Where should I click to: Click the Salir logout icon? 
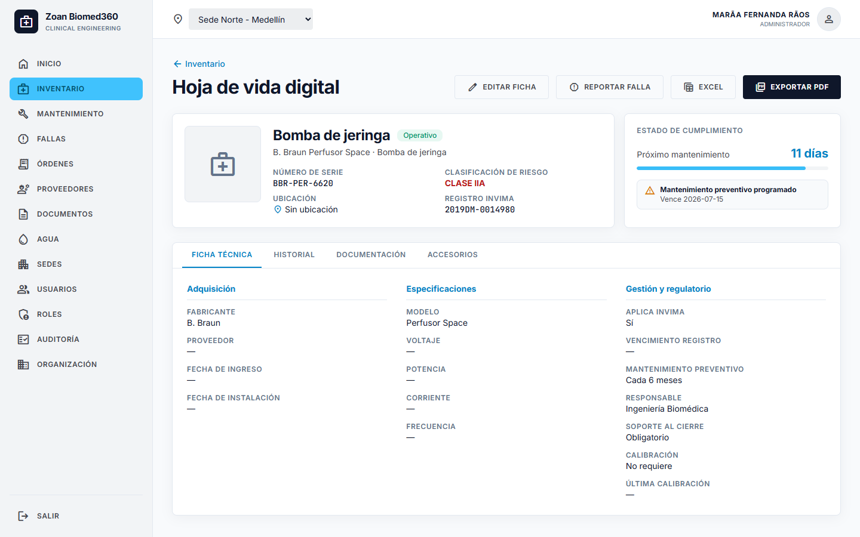click(23, 516)
